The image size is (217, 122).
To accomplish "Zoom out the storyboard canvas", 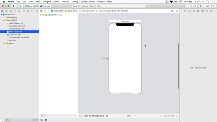I will pos(123,116).
